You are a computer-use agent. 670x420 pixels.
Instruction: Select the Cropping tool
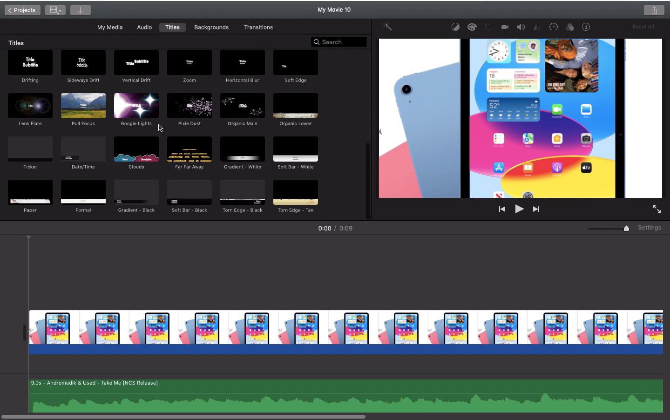click(x=488, y=27)
